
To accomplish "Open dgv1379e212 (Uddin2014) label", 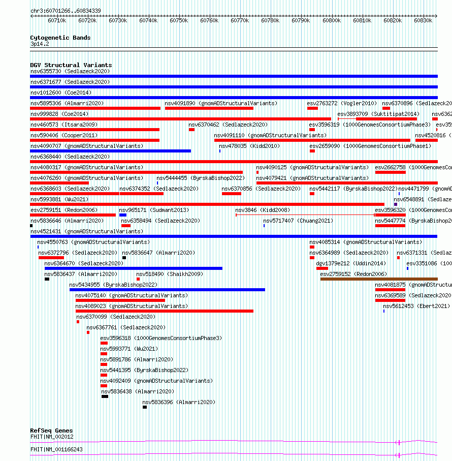I will pyautogui.click(x=351, y=263).
